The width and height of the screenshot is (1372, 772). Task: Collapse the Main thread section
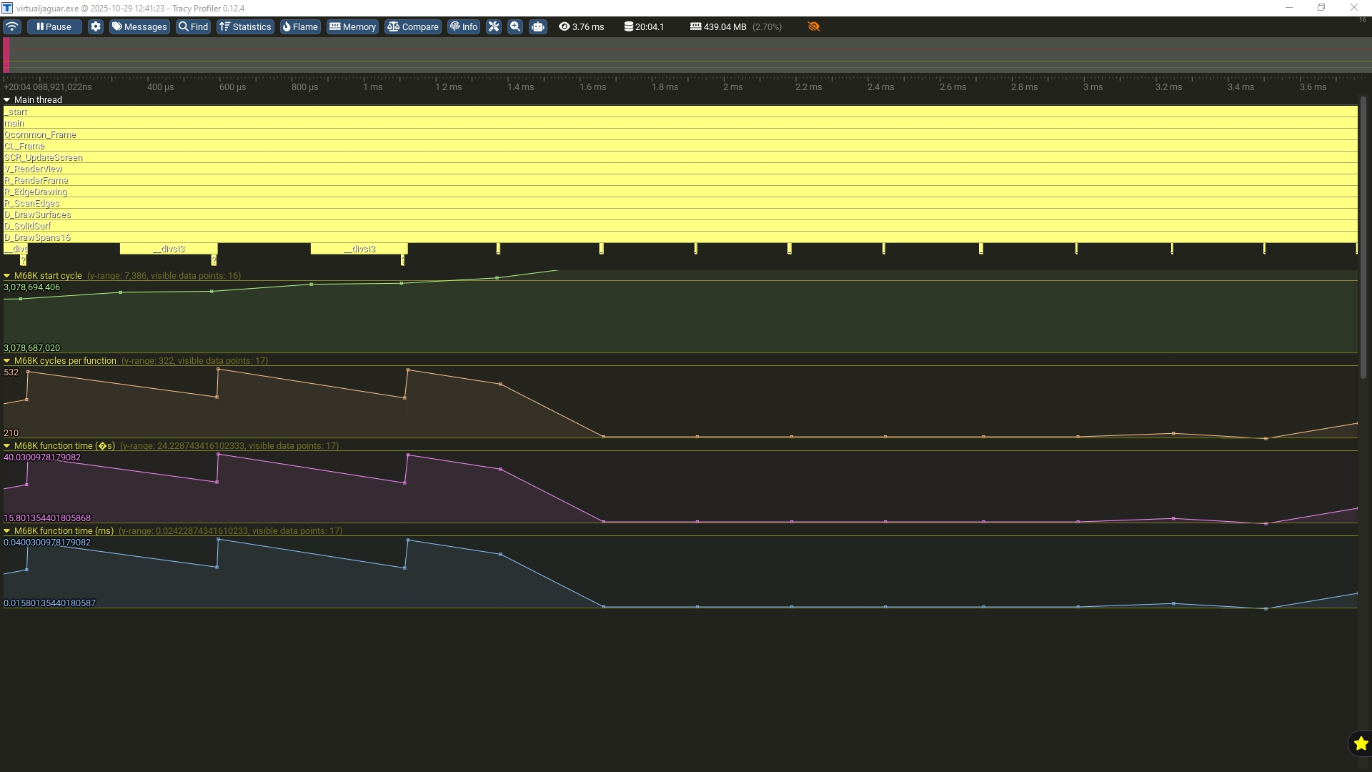[7, 100]
